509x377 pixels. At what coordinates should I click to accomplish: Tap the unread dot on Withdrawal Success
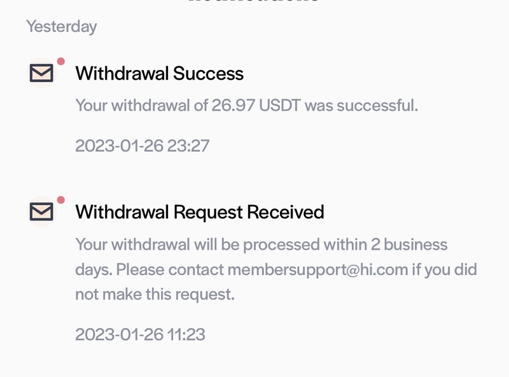60,61
